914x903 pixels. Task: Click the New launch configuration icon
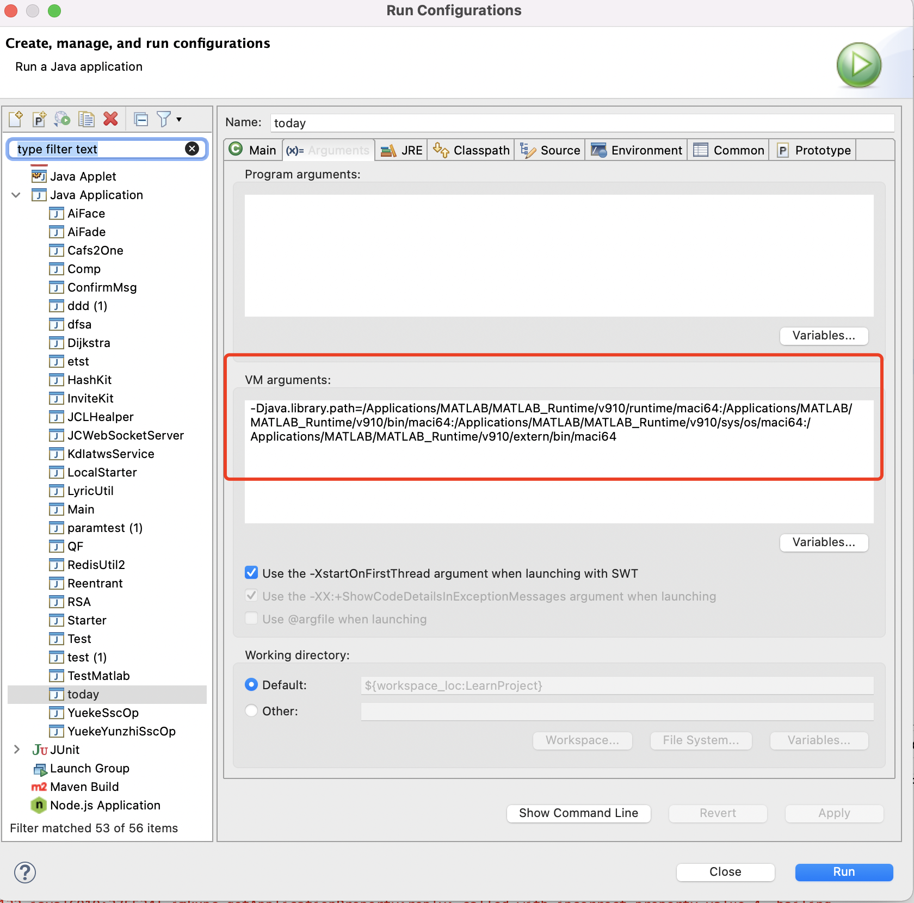pyautogui.click(x=16, y=119)
